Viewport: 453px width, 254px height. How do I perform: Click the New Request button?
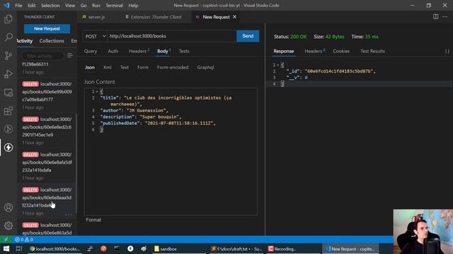pos(47,29)
